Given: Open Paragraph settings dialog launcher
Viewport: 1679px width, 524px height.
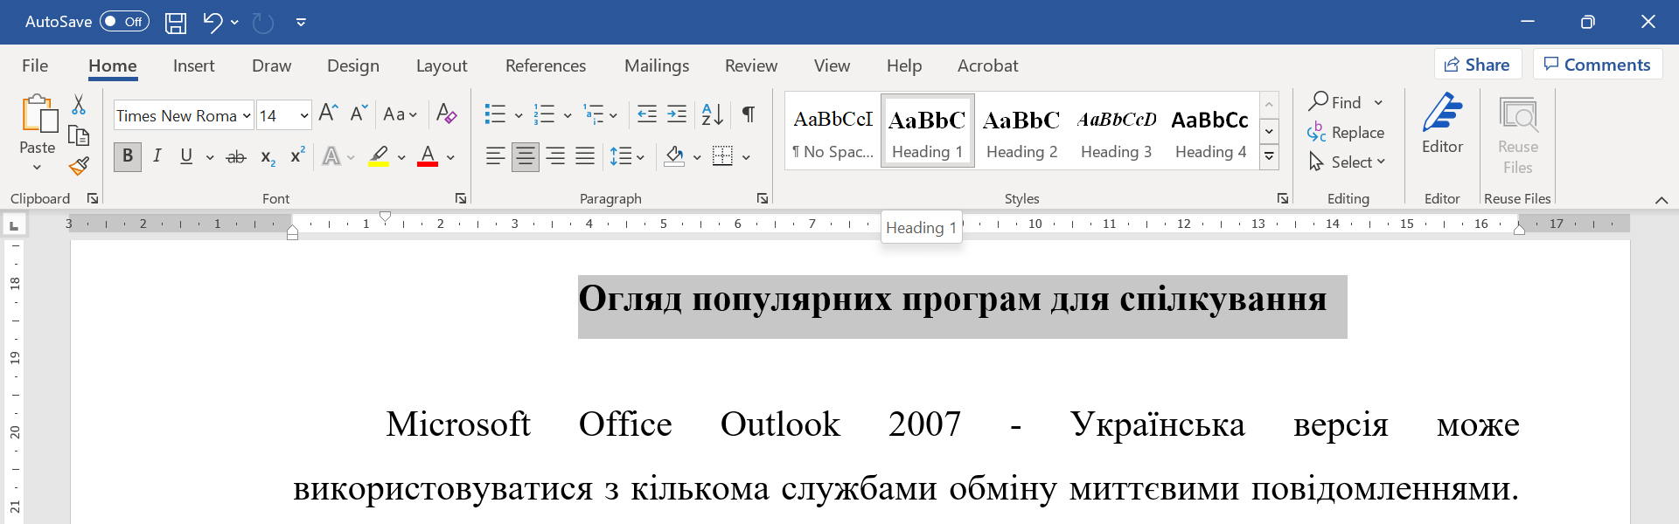Looking at the screenshot, I should 763,199.
